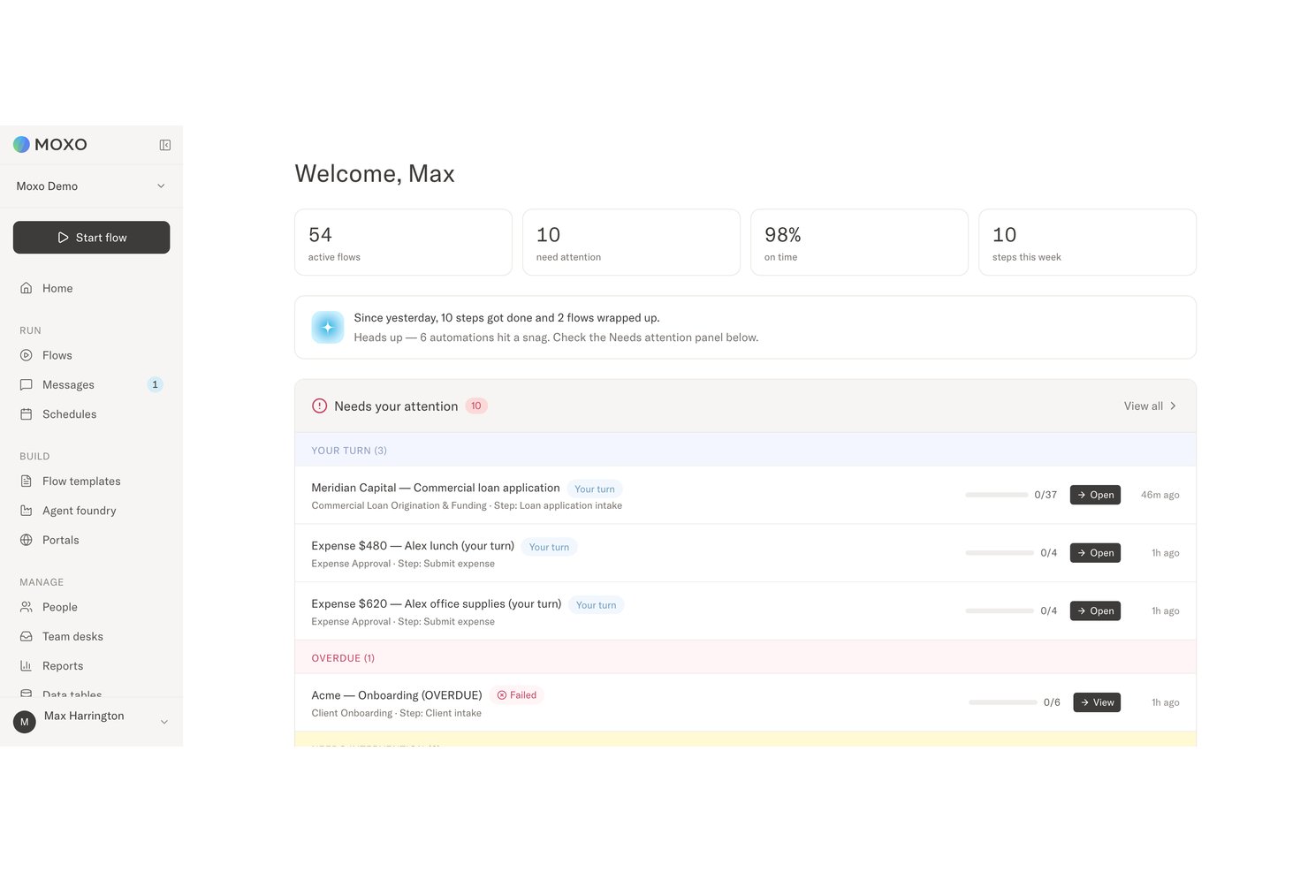Click the Agent foundry factory icon
The image size is (1308, 872).
[27, 511]
